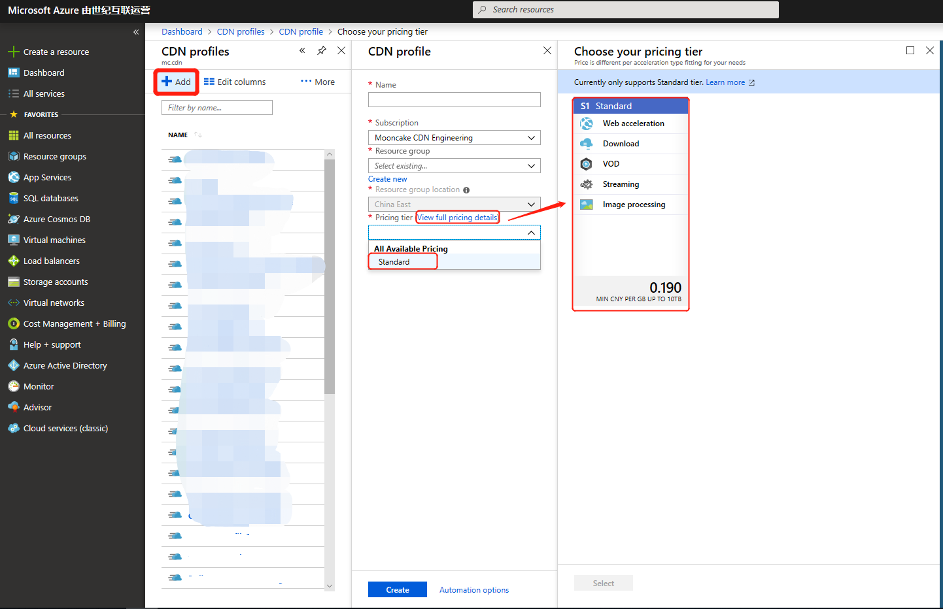Viewport: 943px width, 609px height.
Task: Click the Load balancers icon
Action: [x=13, y=261]
